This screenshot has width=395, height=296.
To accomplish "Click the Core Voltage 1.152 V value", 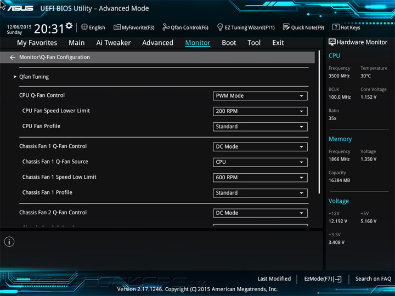I will (368, 97).
